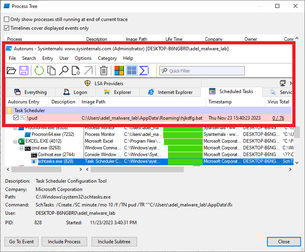Maximize the Process Tree window
305x252 pixels.
(x=277, y=6)
